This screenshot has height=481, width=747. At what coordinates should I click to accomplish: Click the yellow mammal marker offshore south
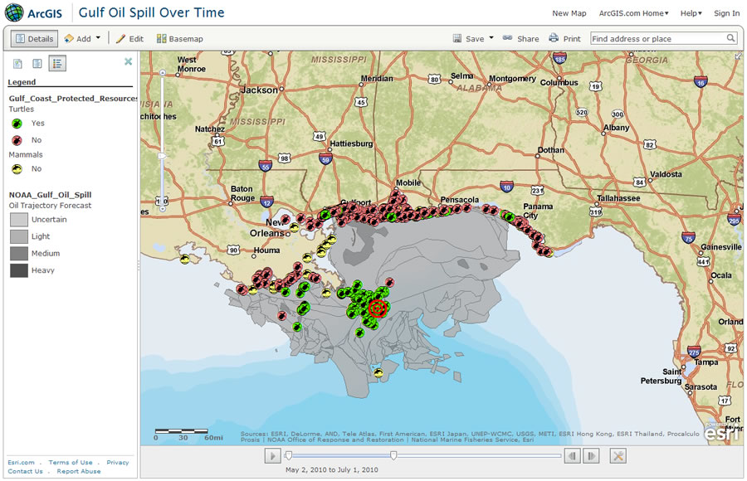378,373
